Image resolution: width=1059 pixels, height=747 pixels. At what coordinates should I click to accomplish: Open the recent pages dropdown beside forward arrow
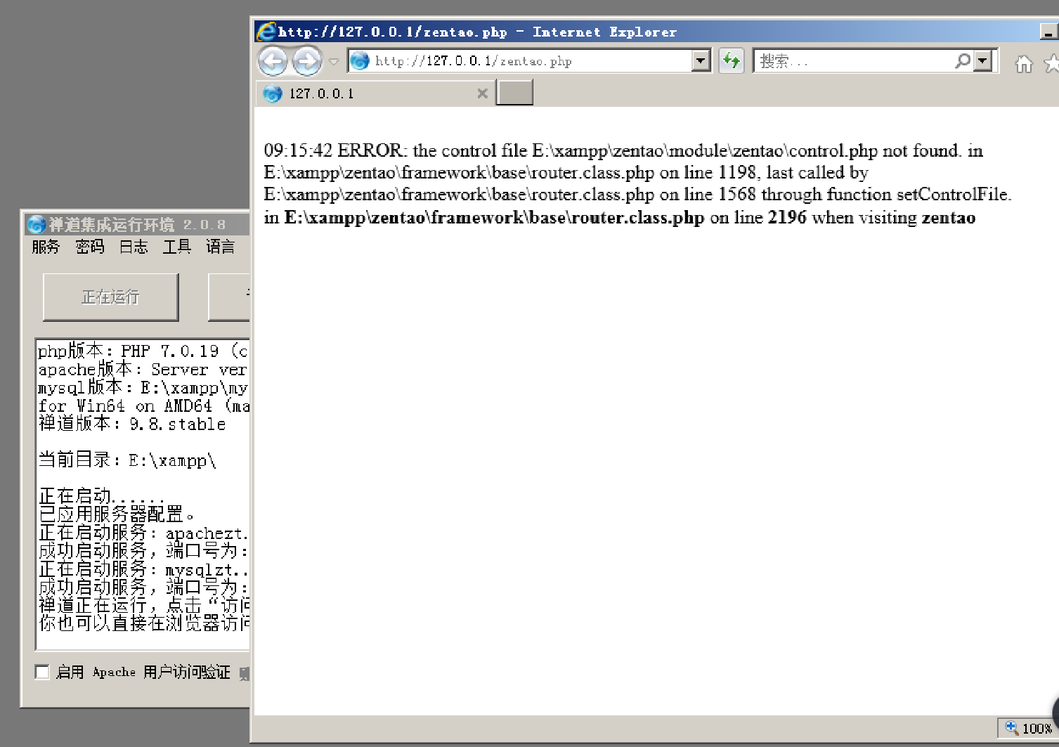[x=334, y=62]
